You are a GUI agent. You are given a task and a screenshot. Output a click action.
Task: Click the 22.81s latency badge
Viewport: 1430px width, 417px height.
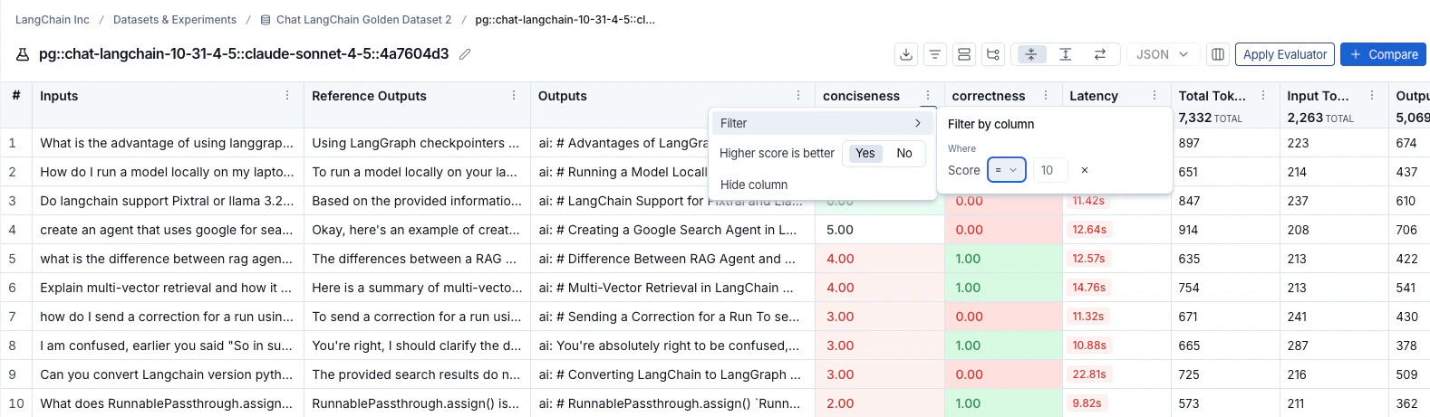pos(1089,374)
